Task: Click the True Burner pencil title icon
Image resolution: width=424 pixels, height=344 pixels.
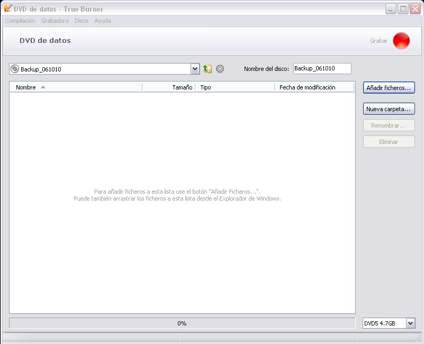Action: 7,8
